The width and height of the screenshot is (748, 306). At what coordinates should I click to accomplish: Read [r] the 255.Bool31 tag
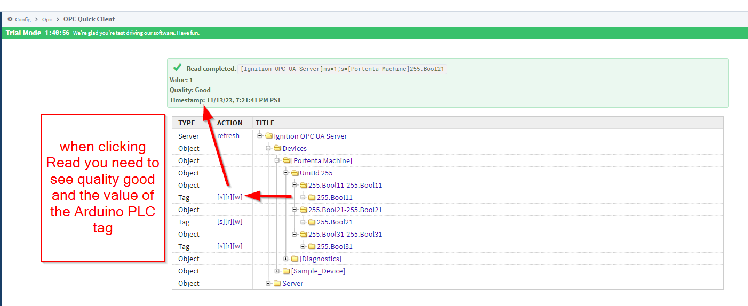[x=228, y=246]
